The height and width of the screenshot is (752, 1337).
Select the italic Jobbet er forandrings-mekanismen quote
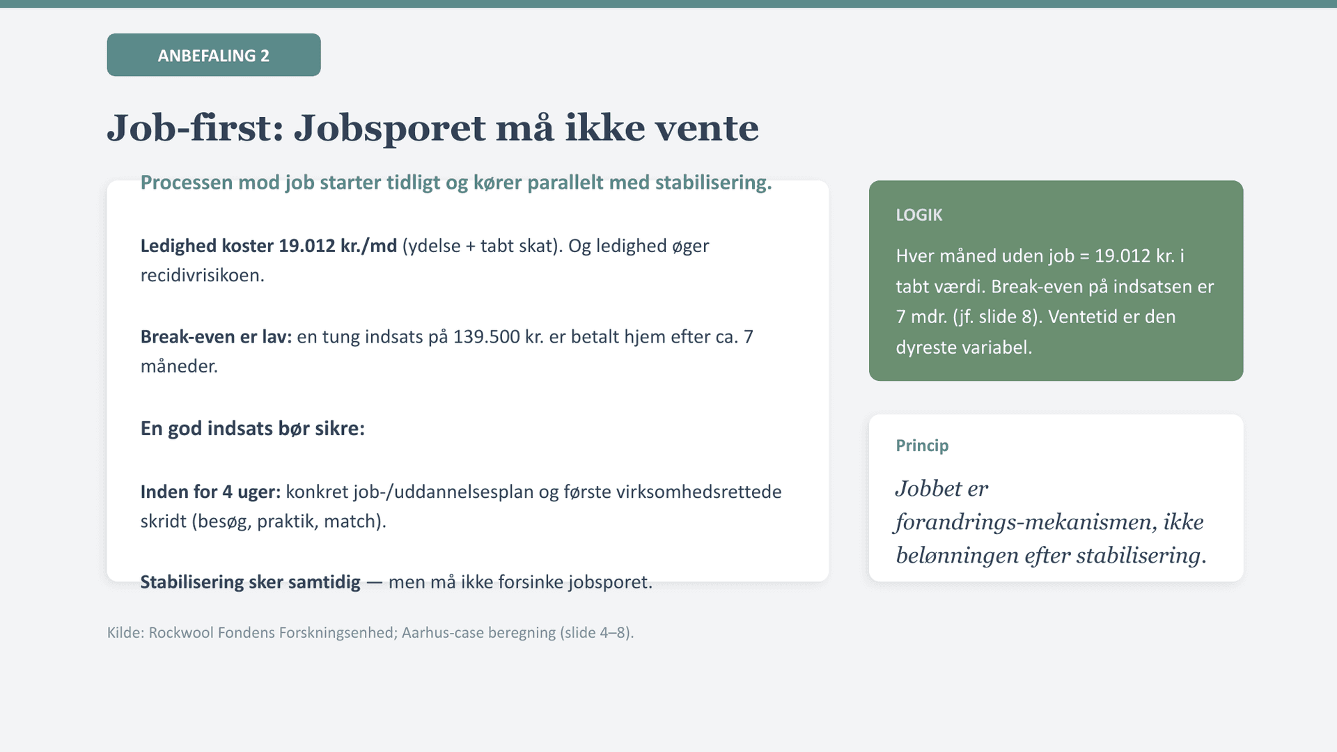1049,522
